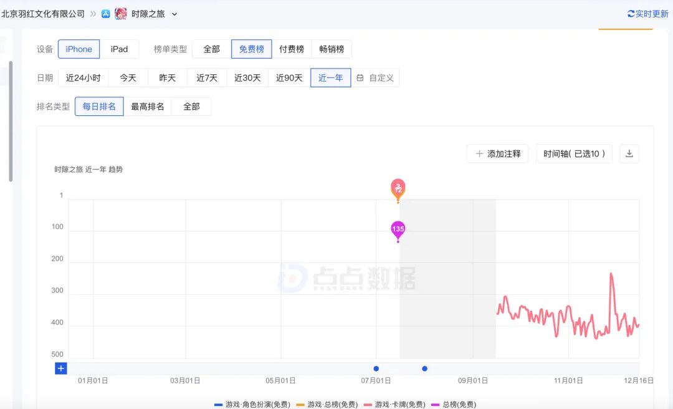Open the 时间轴 (已选10) selector
Image resolution: width=673 pixels, height=409 pixels.
tap(574, 154)
